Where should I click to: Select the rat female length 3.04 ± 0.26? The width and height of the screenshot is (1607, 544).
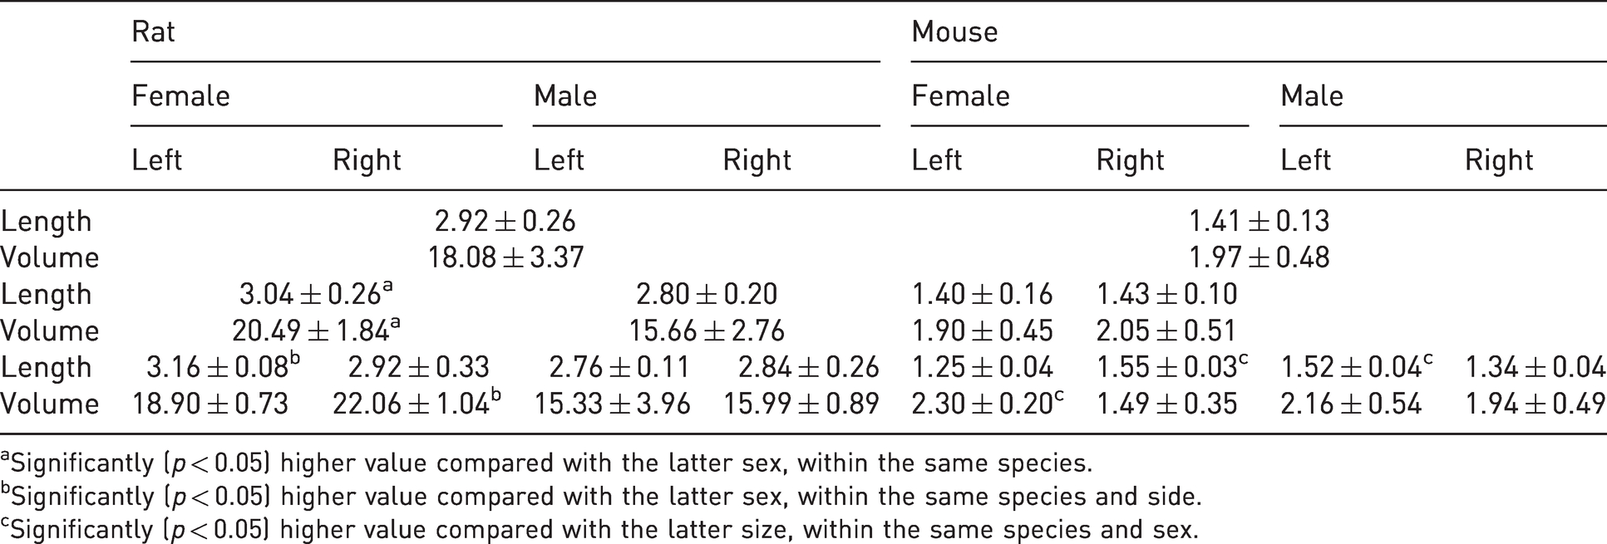coord(316,293)
